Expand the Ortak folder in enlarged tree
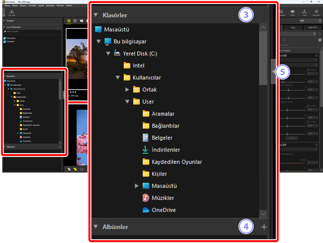 tap(127, 90)
